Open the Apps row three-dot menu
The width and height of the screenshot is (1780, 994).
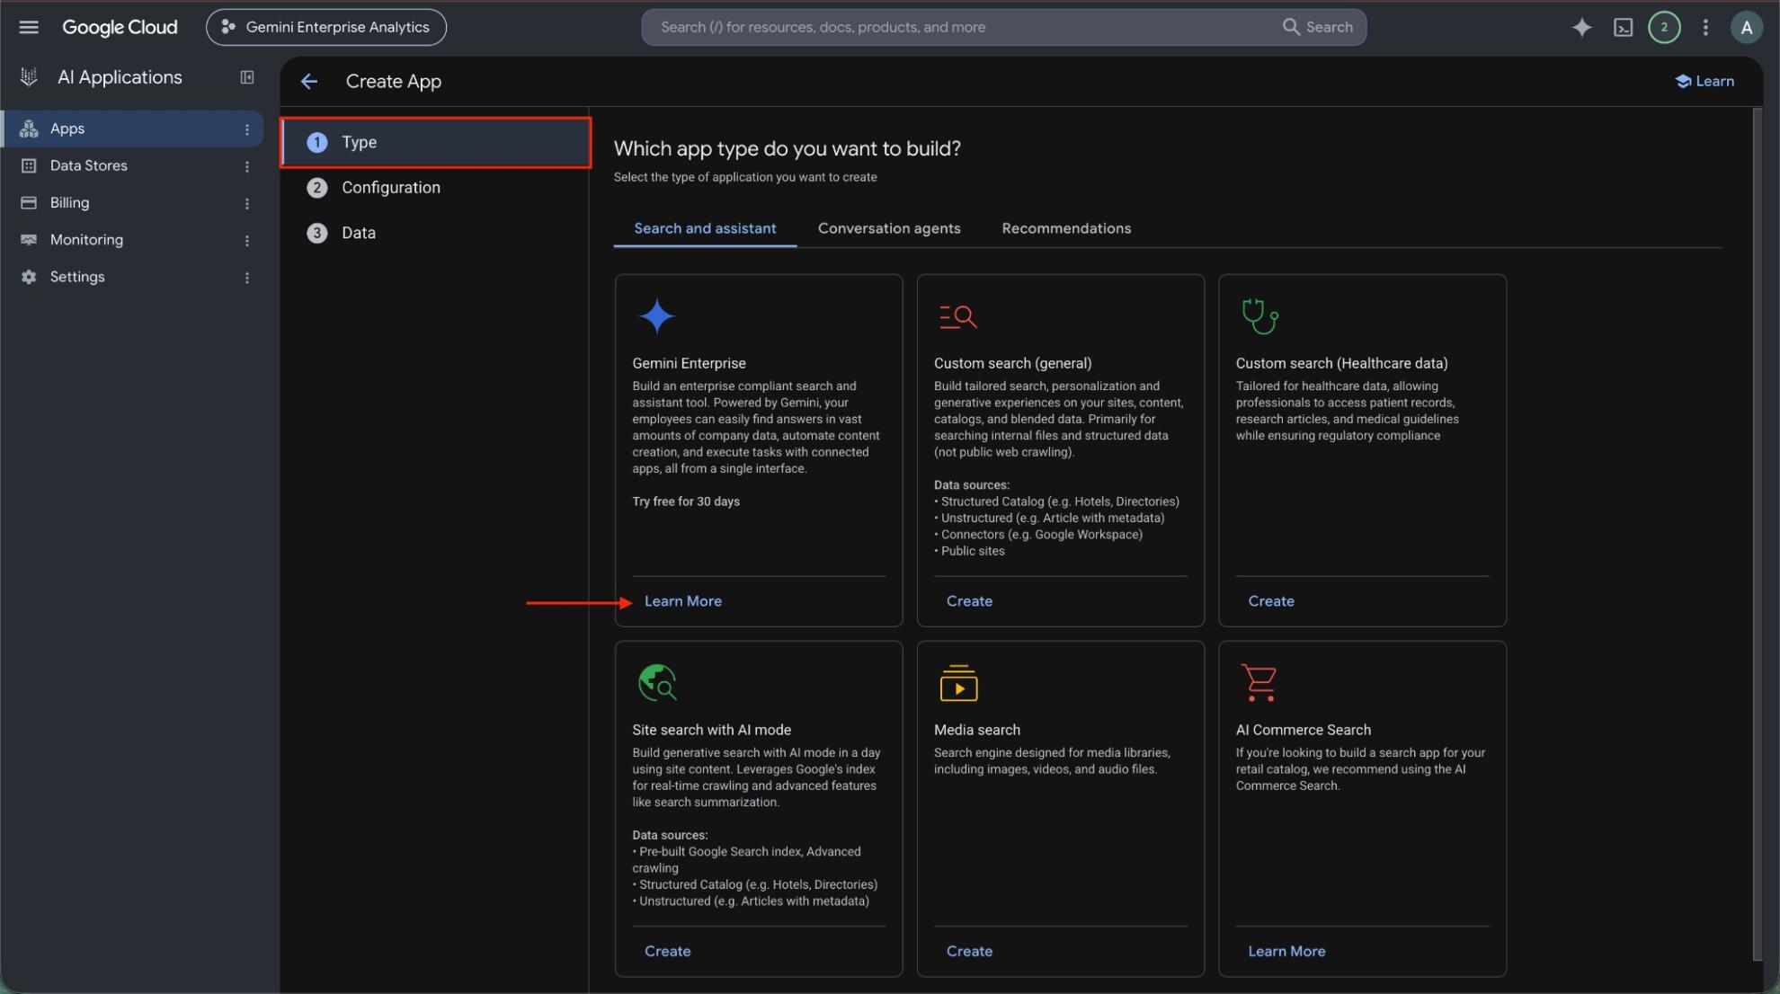(247, 129)
